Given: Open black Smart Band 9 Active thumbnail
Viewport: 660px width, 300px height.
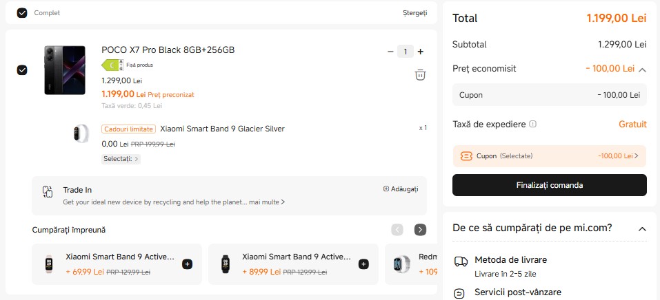Looking at the screenshot, I should click(x=226, y=264).
